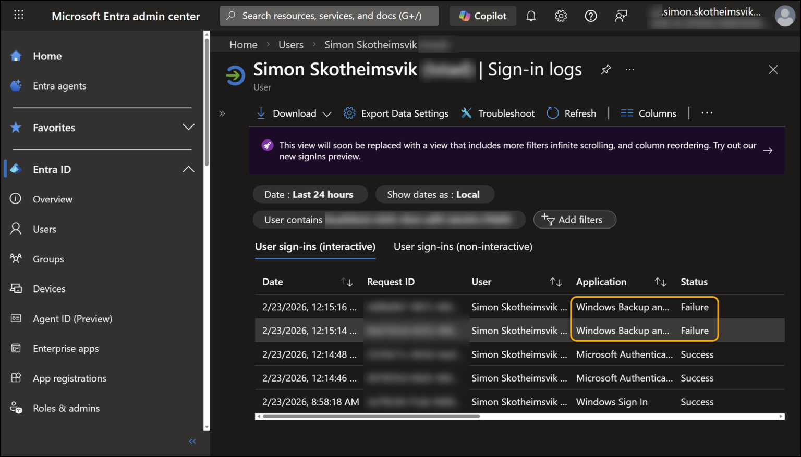This screenshot has height=457, width=801.
Task: Open the notifications bell
Action: (x=531, y=16)
